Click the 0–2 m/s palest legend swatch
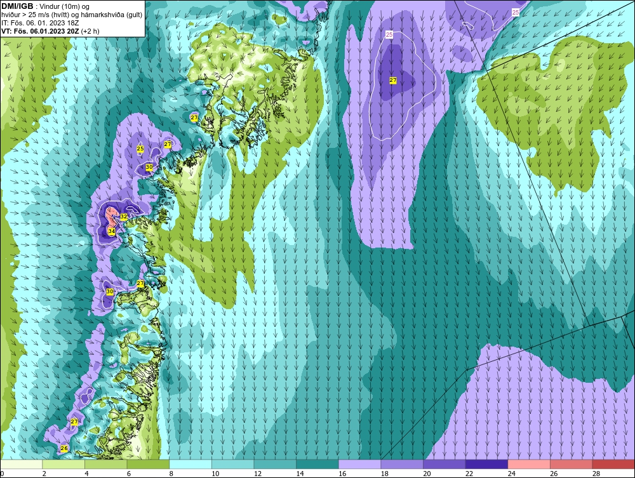Screen dimensions: 635x478 (22, 464)
